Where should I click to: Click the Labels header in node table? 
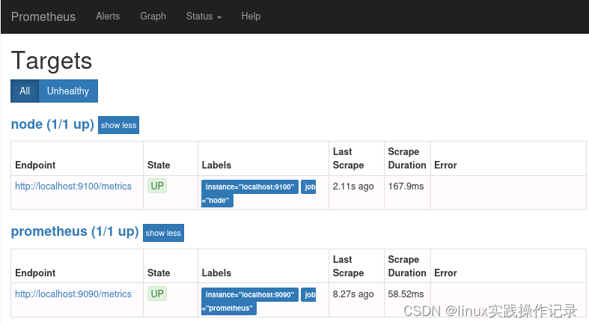pyautogui.click(x=216, y=165)
